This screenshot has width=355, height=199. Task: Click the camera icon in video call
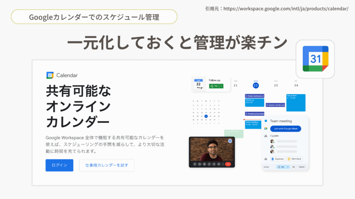(199, 164)
